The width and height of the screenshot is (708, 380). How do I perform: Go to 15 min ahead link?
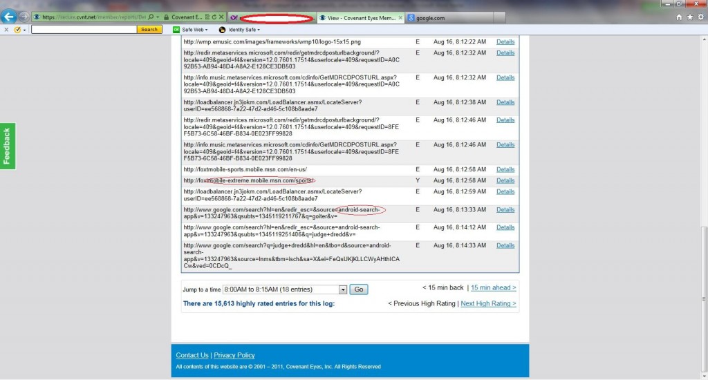coord(493,288)
